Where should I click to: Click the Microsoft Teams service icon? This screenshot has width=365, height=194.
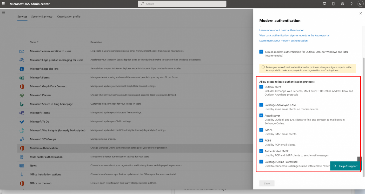[x=22, y=113]
